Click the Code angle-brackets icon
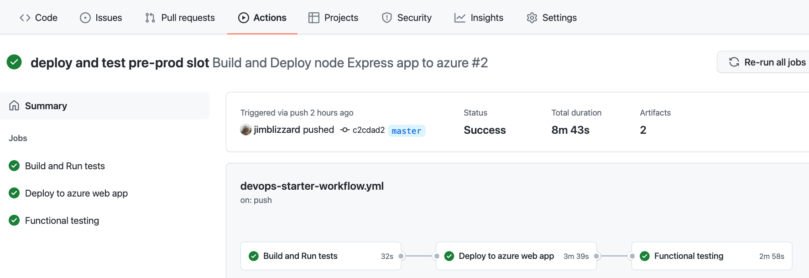The height and width of the screenshot is (278, 809). coord(25,18)
